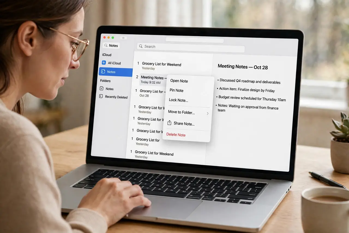This screenshot has width=349, height=233.
Task: Click the heading Meeting Notes — Oct 28
Action: pyautogui.click(x=243, y=67)
